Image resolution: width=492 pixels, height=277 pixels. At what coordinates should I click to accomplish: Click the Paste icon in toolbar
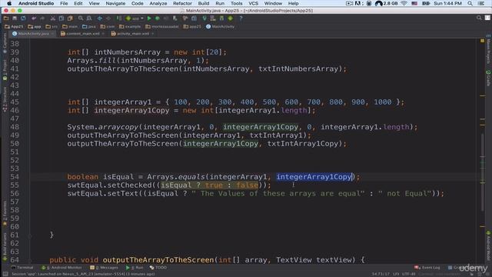point(70,18)
